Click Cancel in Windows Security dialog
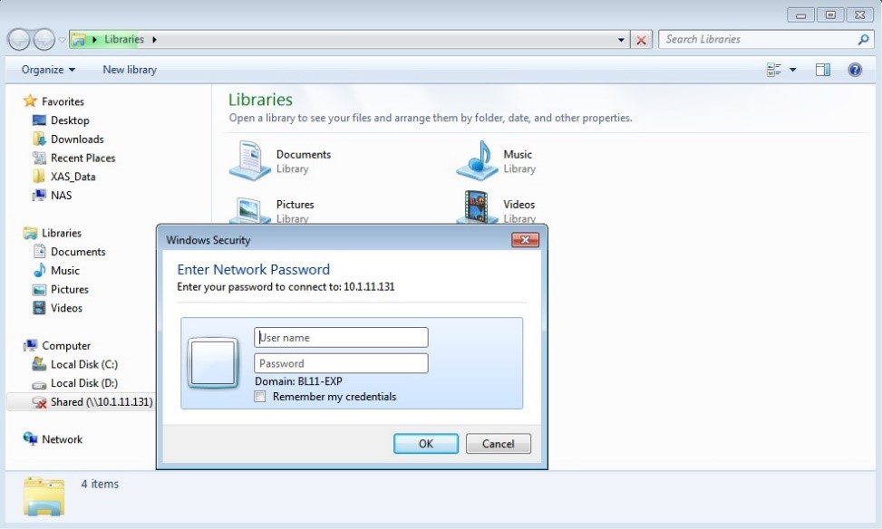Image resolution: width=882 pixels, height=529 pixels. point(498,444)
